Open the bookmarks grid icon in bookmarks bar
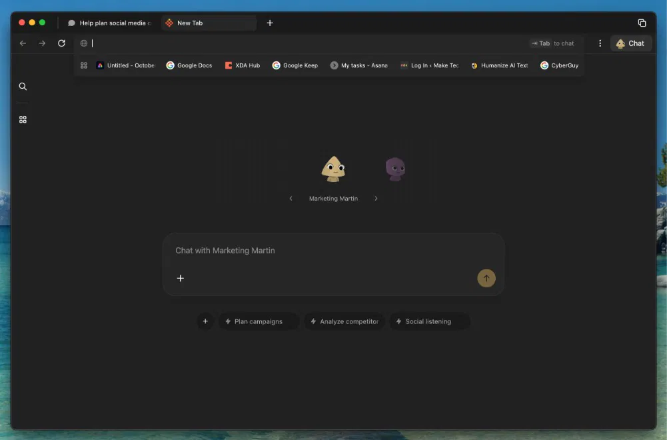Screen dimensions: 667x440 (x=84, y=65)
